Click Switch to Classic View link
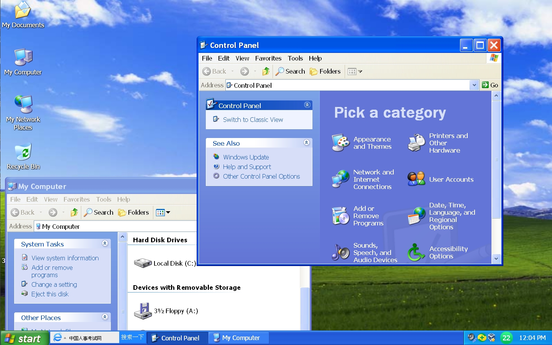The width and height of the screenshot is (552, 345). [x=253, y=120]
